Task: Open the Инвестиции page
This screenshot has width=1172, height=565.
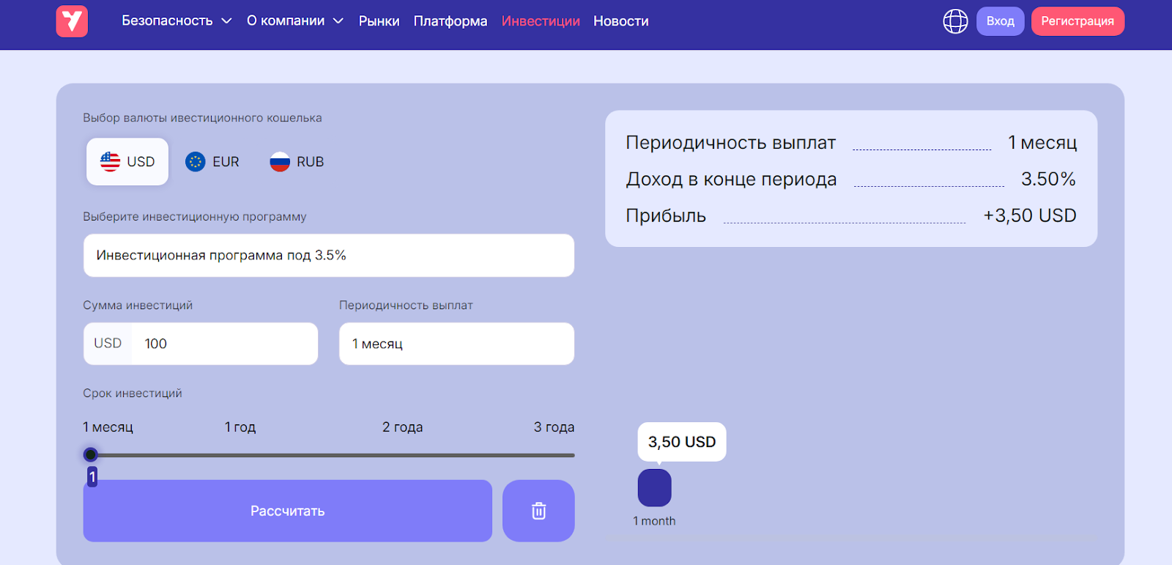Action: [541, 21]
